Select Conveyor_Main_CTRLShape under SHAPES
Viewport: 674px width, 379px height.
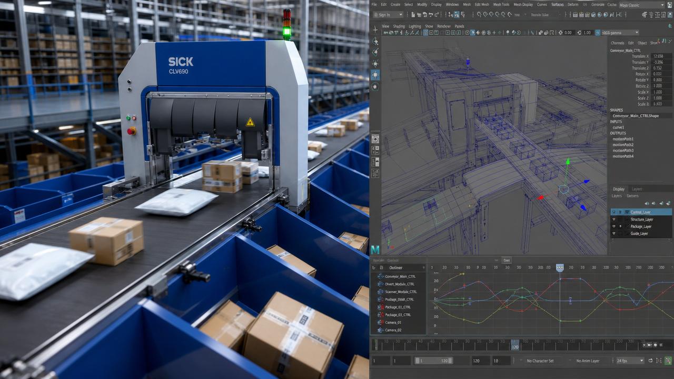[636, 116]
